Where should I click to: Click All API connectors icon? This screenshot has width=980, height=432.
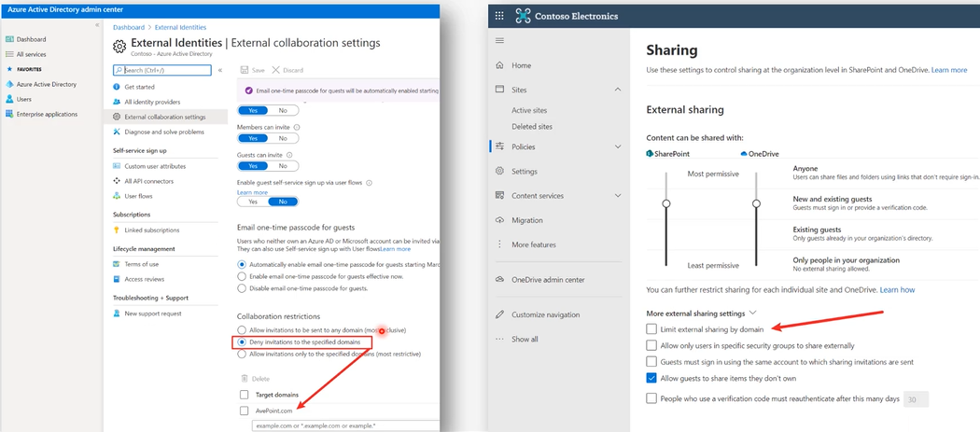117,181
